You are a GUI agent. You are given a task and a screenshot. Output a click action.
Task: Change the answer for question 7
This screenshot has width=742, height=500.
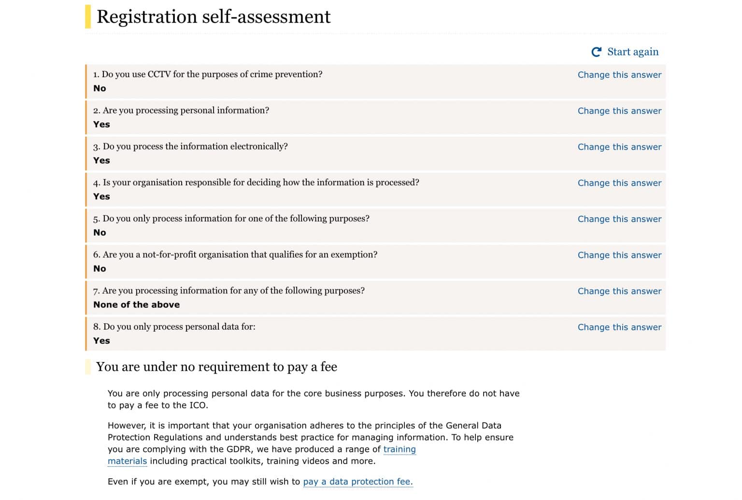620,291
